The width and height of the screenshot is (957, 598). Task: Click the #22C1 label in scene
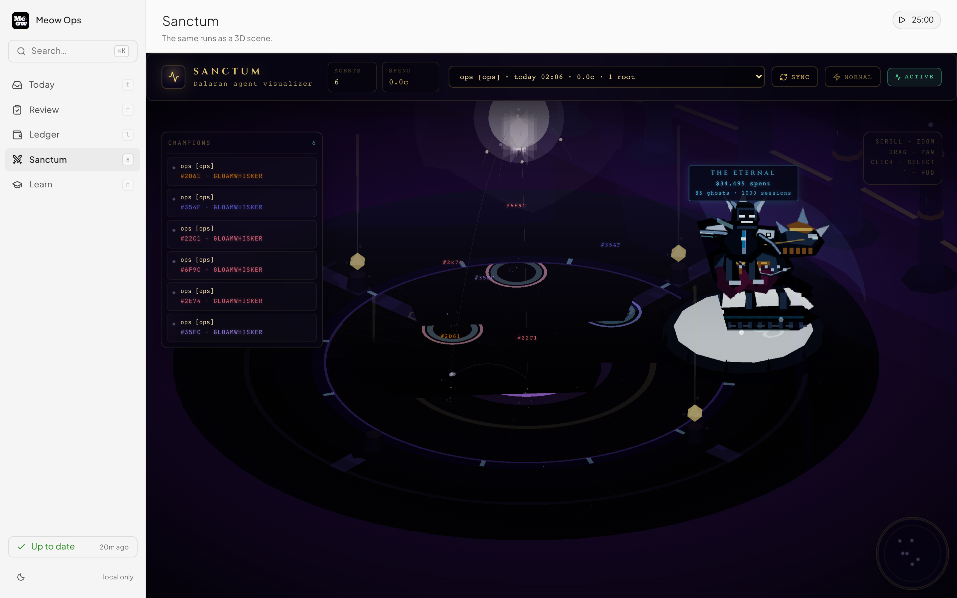[527, 337]
